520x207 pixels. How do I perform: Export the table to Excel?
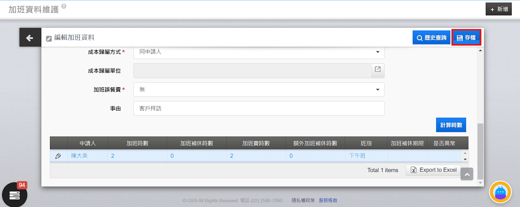434,170
